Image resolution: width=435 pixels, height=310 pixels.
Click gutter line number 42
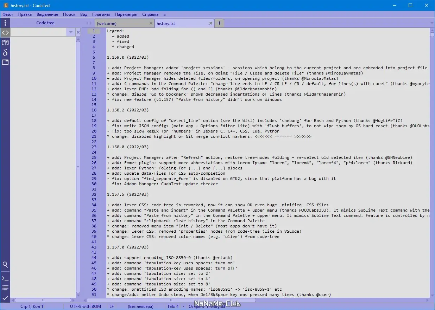click(x=94, y=247)
